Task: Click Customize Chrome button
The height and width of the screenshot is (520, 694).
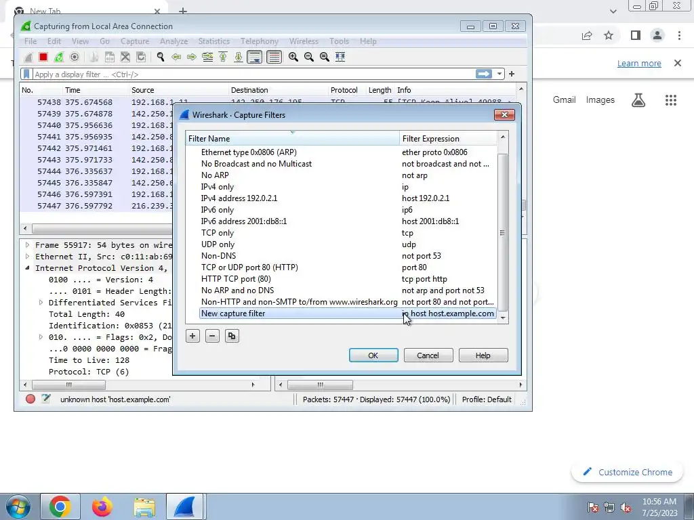Action: coord(628,472)
